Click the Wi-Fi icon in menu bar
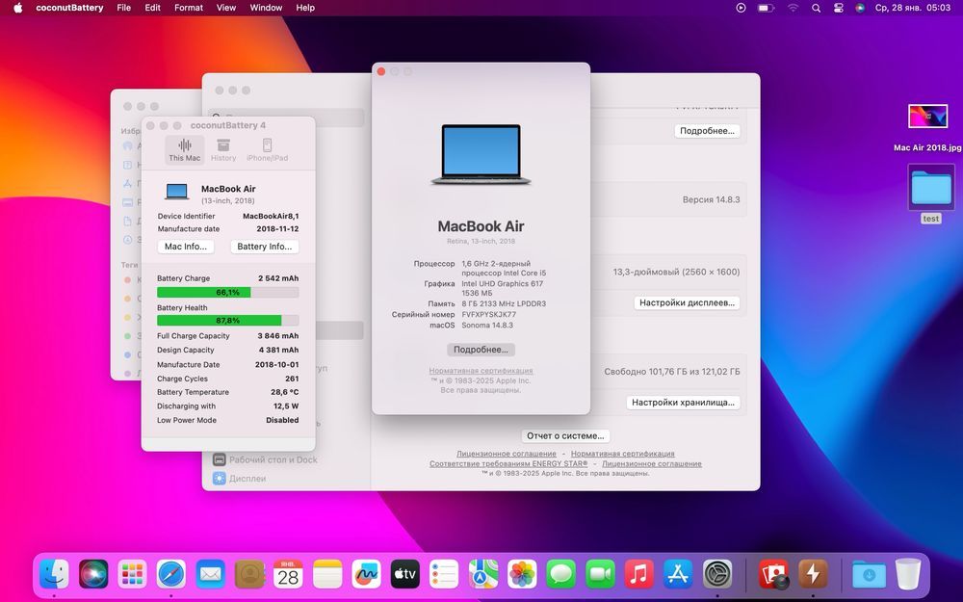This screenshot has height=602, width=963. click(x=793, y=8)
